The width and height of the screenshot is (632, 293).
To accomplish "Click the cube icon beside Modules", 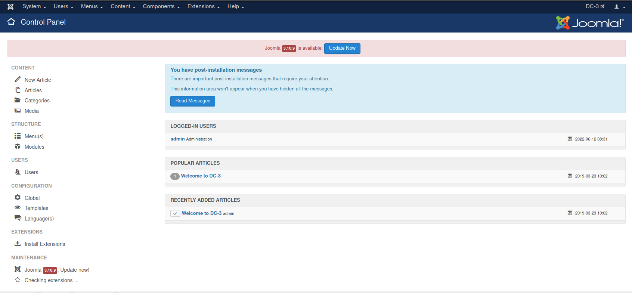I will pos(18,146).
